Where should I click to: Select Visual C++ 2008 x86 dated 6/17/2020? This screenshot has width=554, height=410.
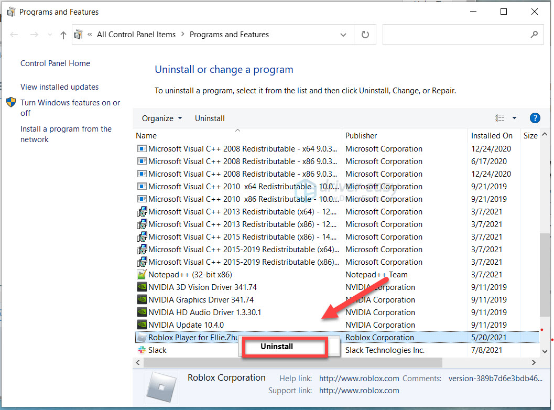point(338,161)
